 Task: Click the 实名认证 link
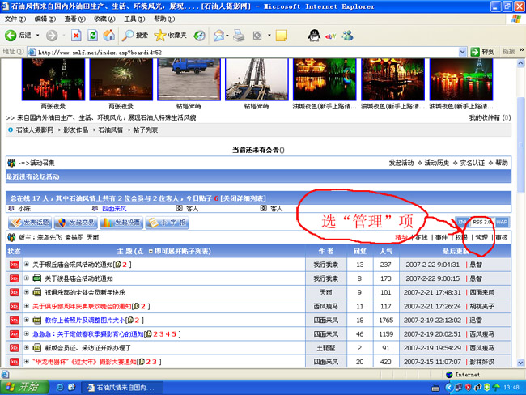coord(473,164)
